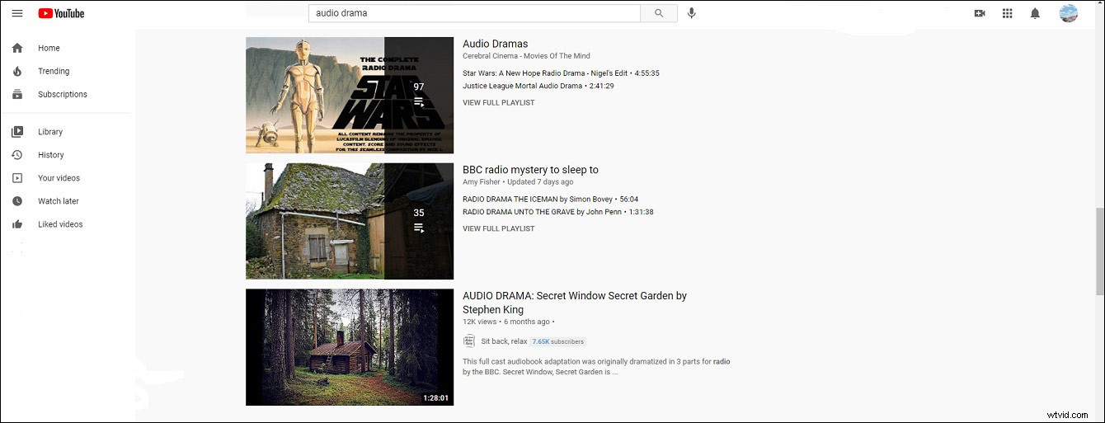Open the account avatar menu

(1069, 13)
